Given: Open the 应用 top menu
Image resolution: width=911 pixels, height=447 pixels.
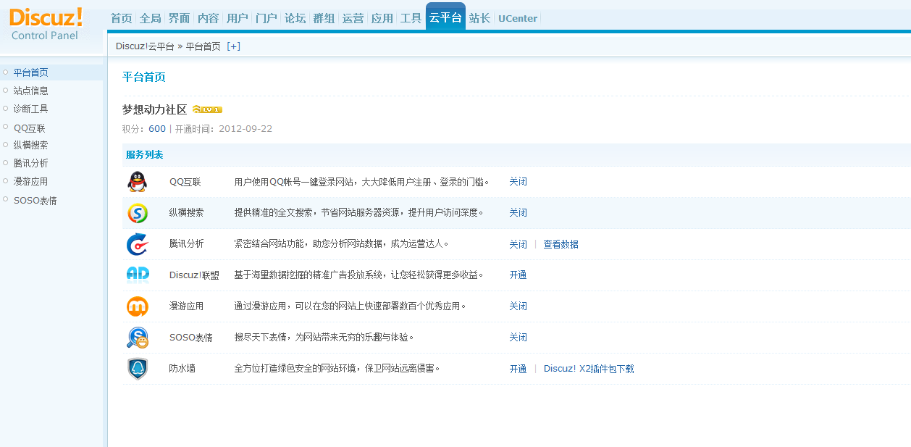Looking at the screenshot, I should click(x=382, y=18).
